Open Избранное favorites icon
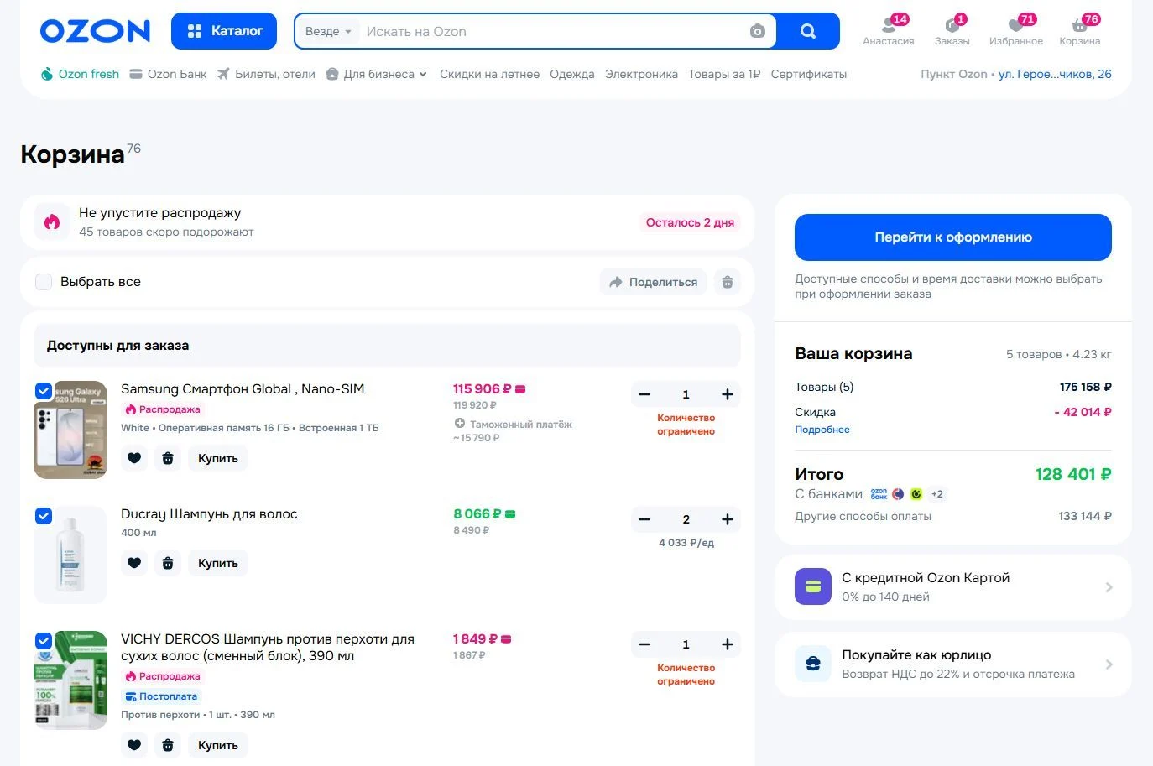This screenshot has width=1153, height=766. coord(1016,30)
